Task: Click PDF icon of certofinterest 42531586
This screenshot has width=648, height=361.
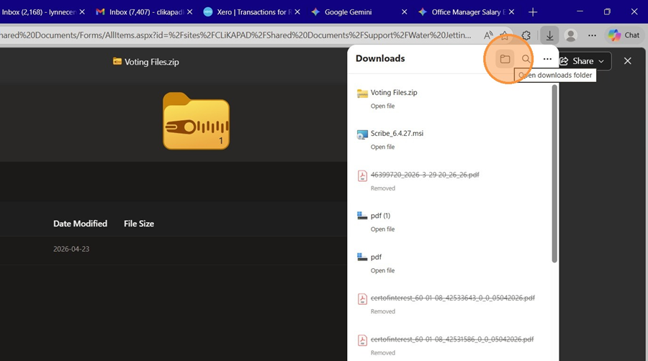Action: [x=362, y=340]
